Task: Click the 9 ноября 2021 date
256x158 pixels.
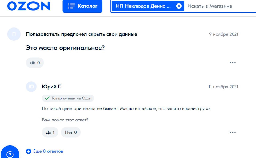Action: point(223,34)
